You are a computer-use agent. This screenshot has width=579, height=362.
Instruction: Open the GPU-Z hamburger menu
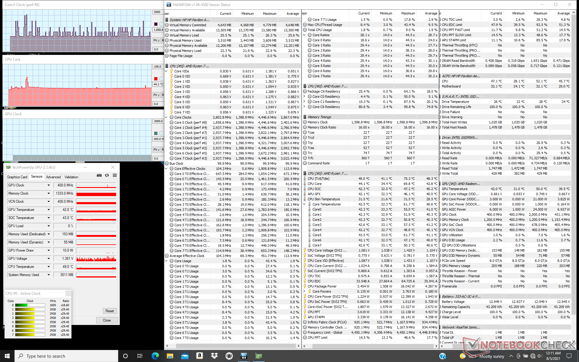coord(115,175)
